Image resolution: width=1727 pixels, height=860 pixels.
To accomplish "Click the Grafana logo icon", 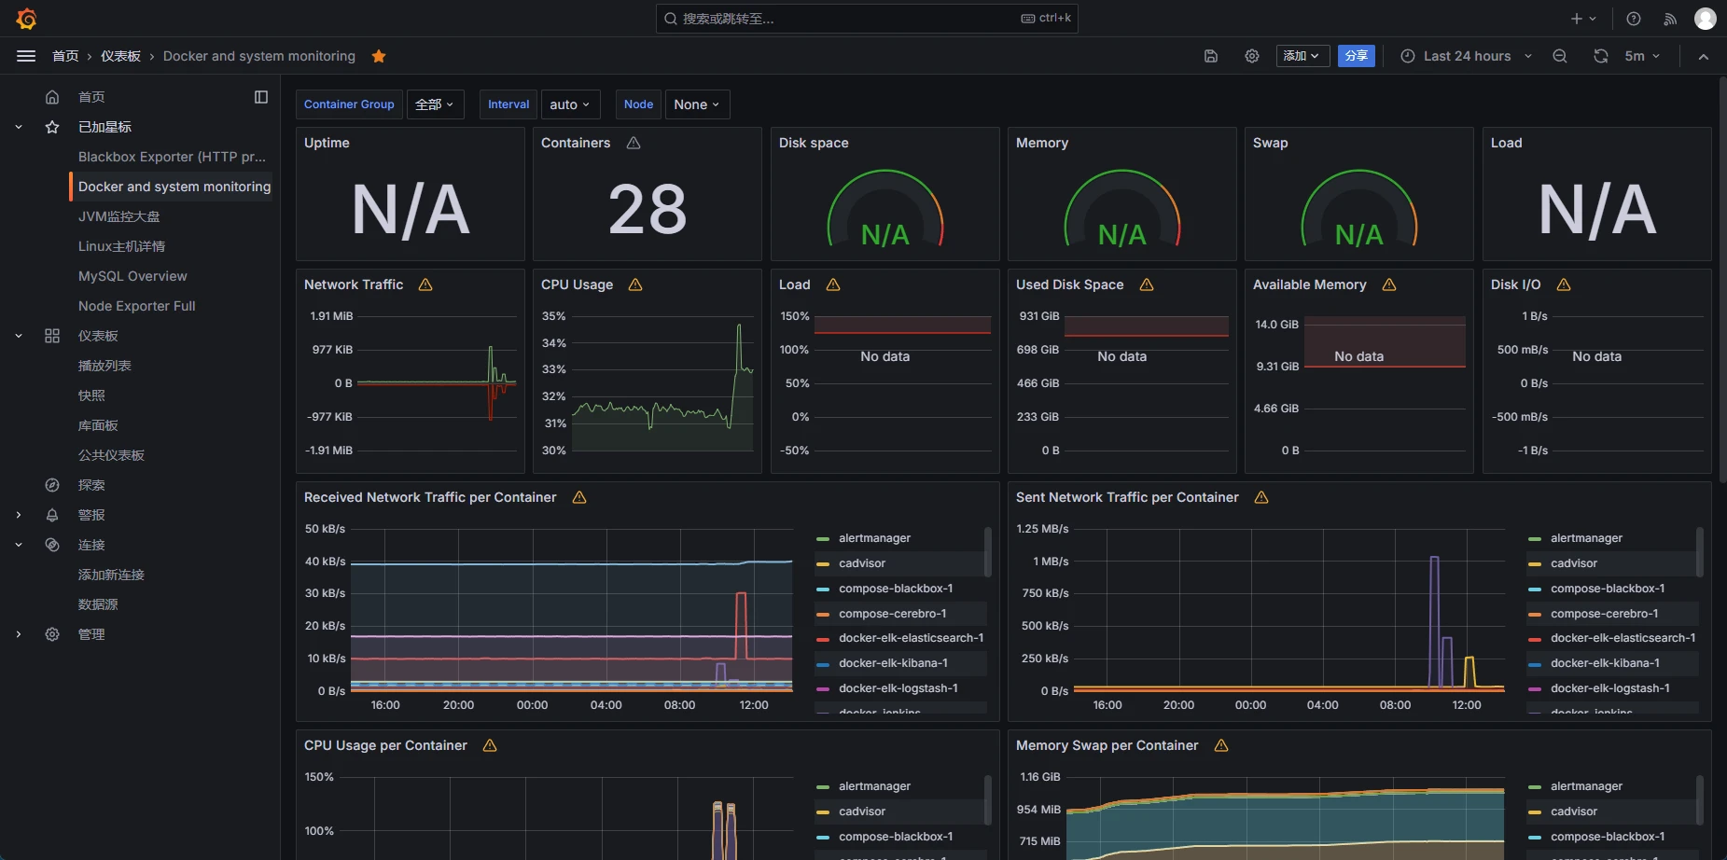I will coord(26,19).
